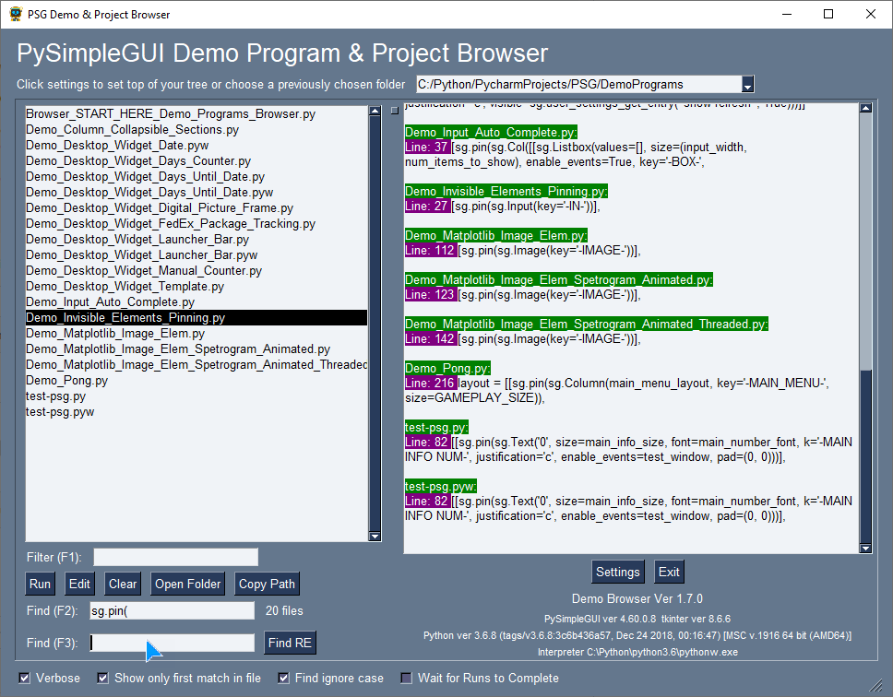This screenshot has width=893, height=697.
Task: Copy Path of the selected file
Action: click(x=267, y=583)
